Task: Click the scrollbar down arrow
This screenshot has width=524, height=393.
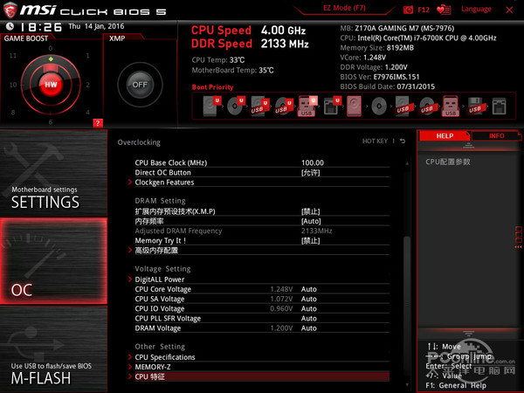Action: (407, 385)
